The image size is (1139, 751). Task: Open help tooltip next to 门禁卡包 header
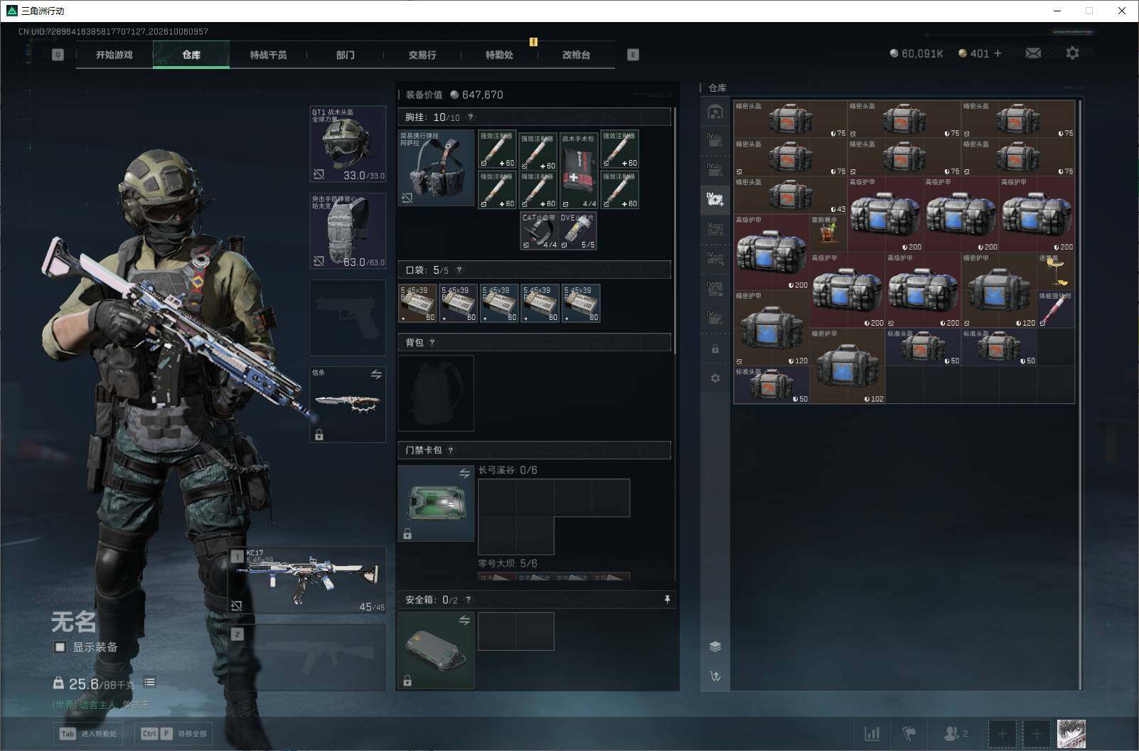click(450, 450)
